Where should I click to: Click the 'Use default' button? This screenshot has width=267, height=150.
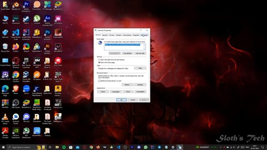coord(127,53)
